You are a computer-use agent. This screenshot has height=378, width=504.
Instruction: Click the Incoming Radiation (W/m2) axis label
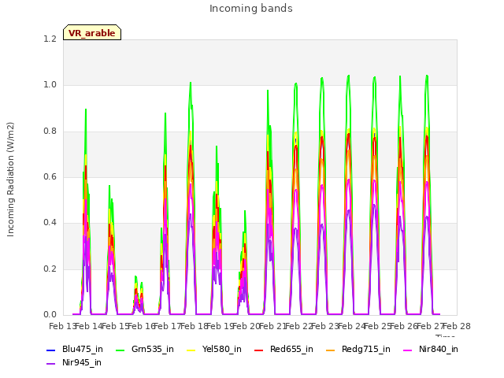(x=10, y=180)
